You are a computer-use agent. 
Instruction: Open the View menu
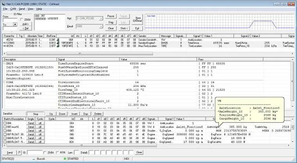(x=30, y=9)
